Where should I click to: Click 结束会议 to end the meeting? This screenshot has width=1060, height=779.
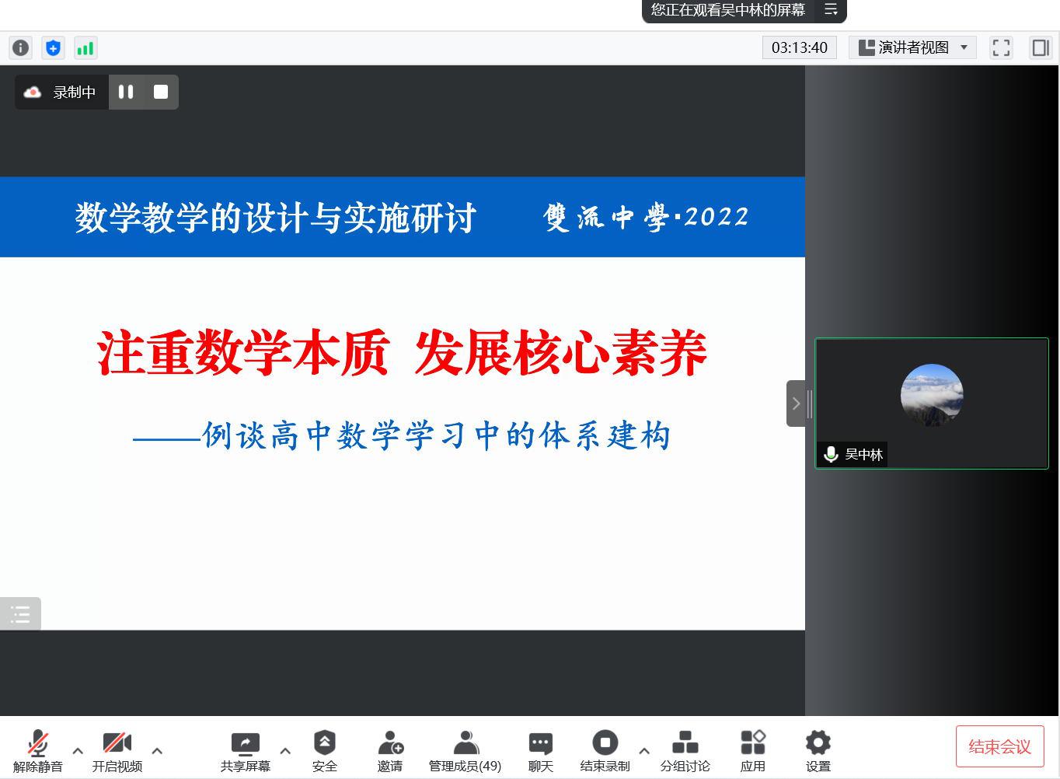point(999,746)
